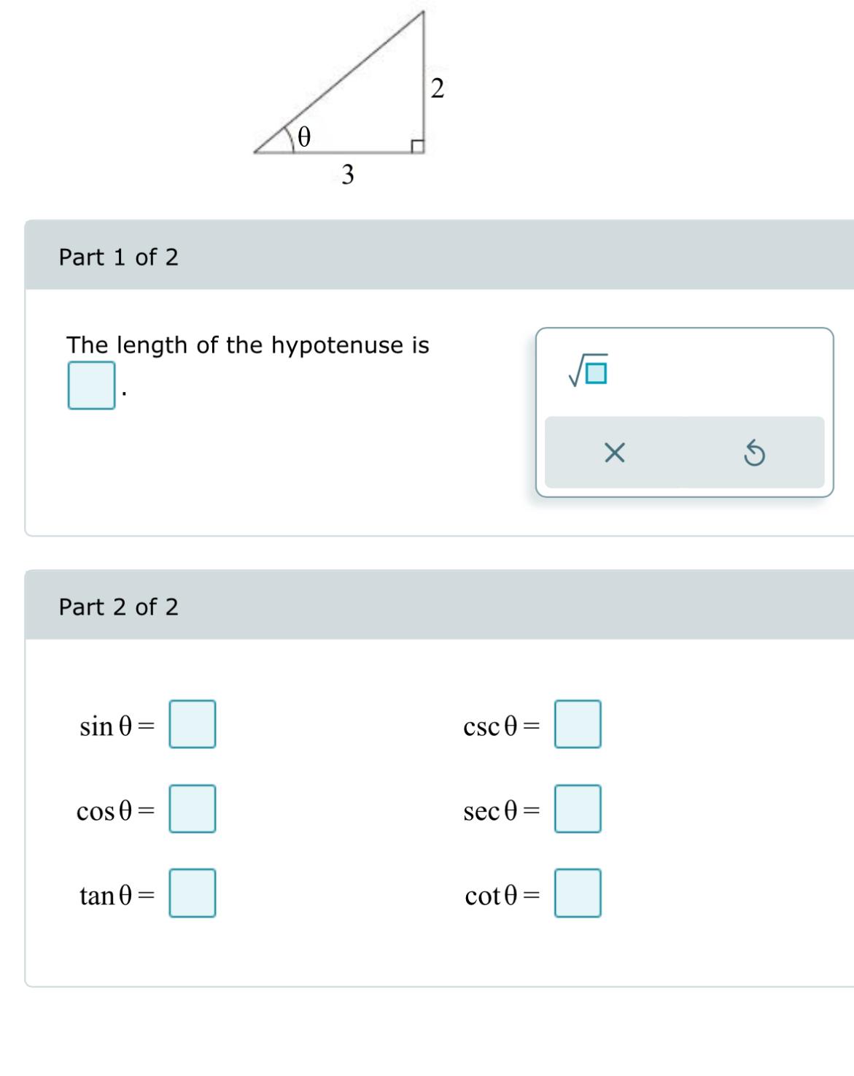Click the triangle diagram at the top
This screenshot has height=1076, width=854.
(343, 88)
